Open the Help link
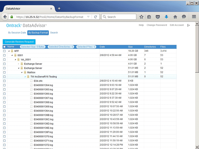The width and height of the screenshot is (199, 149). pos(141,25)
